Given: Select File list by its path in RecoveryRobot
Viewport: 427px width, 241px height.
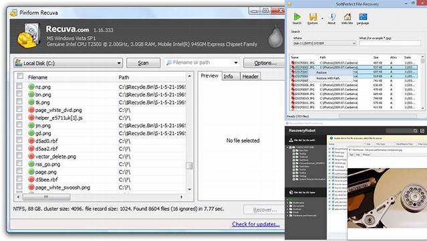Looking at the screenshot, I should coord(305,140).
